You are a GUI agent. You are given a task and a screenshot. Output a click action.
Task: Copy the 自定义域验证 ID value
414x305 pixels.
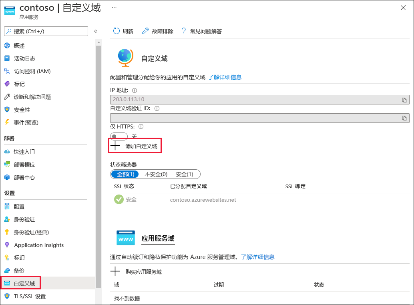pos(404,118)
